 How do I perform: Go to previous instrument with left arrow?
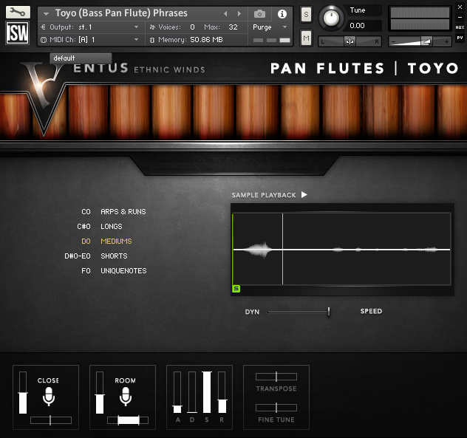coord(225,14)
